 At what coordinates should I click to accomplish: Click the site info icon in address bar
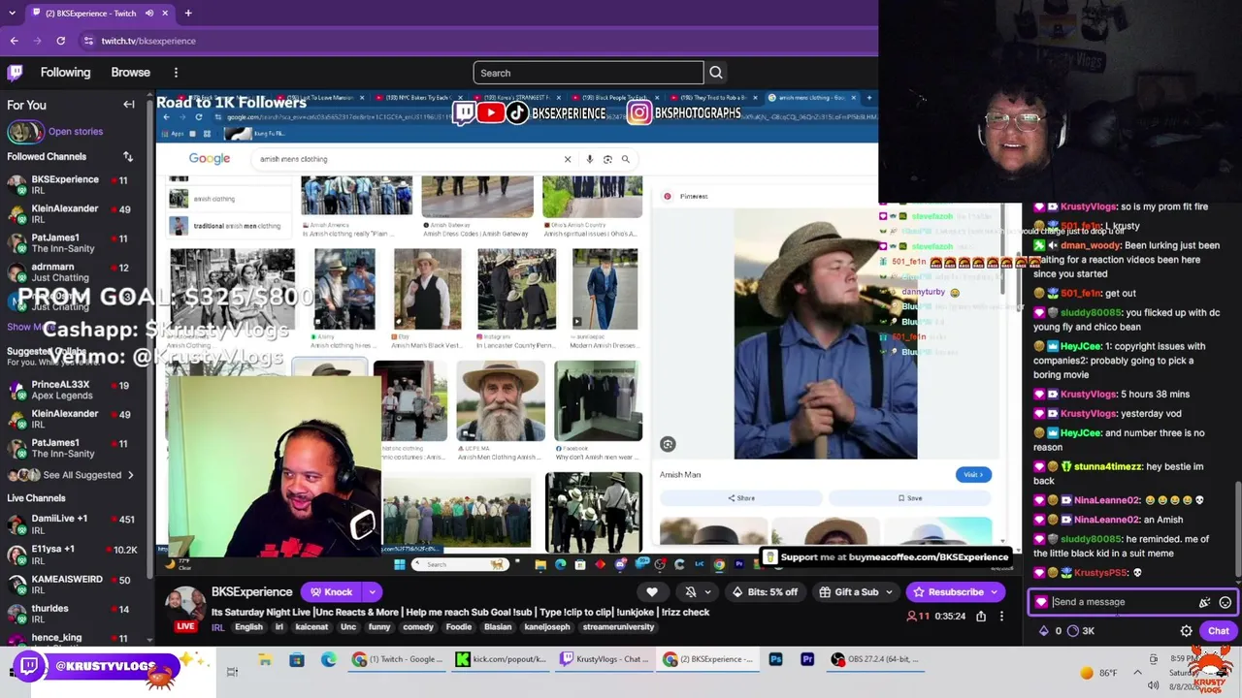(88, 41)
